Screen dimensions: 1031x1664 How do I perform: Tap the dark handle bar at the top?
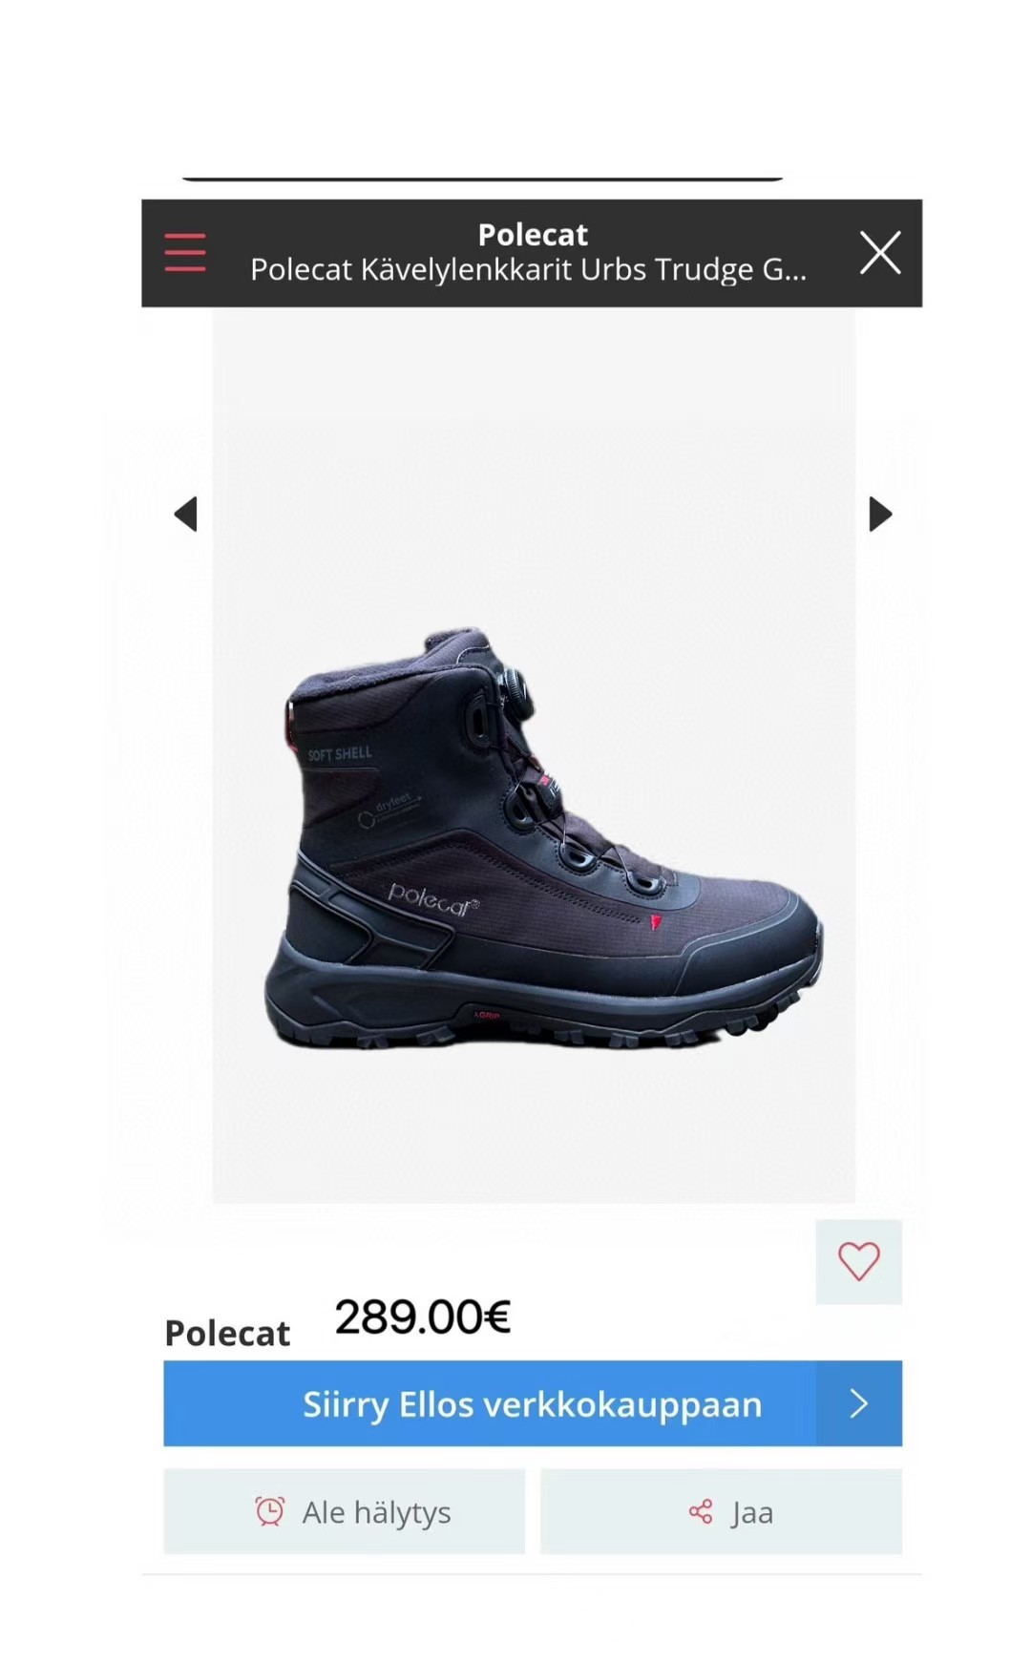click(482, 179)
